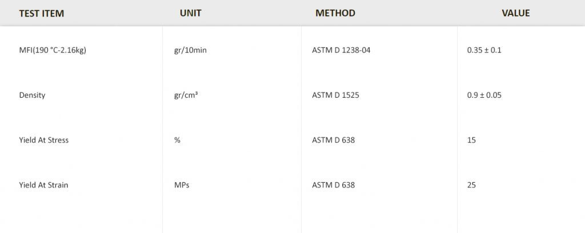Select the ASTM D 1525 method cell
Image resolution: width=585 pixels, height=233 pixels.
point(336,95)
